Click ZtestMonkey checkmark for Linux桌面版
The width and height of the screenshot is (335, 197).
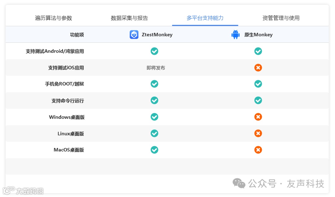[x=154, y=134]
